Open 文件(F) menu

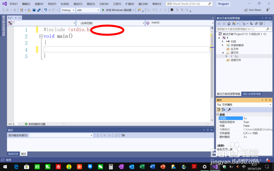(x=13, y=4)
